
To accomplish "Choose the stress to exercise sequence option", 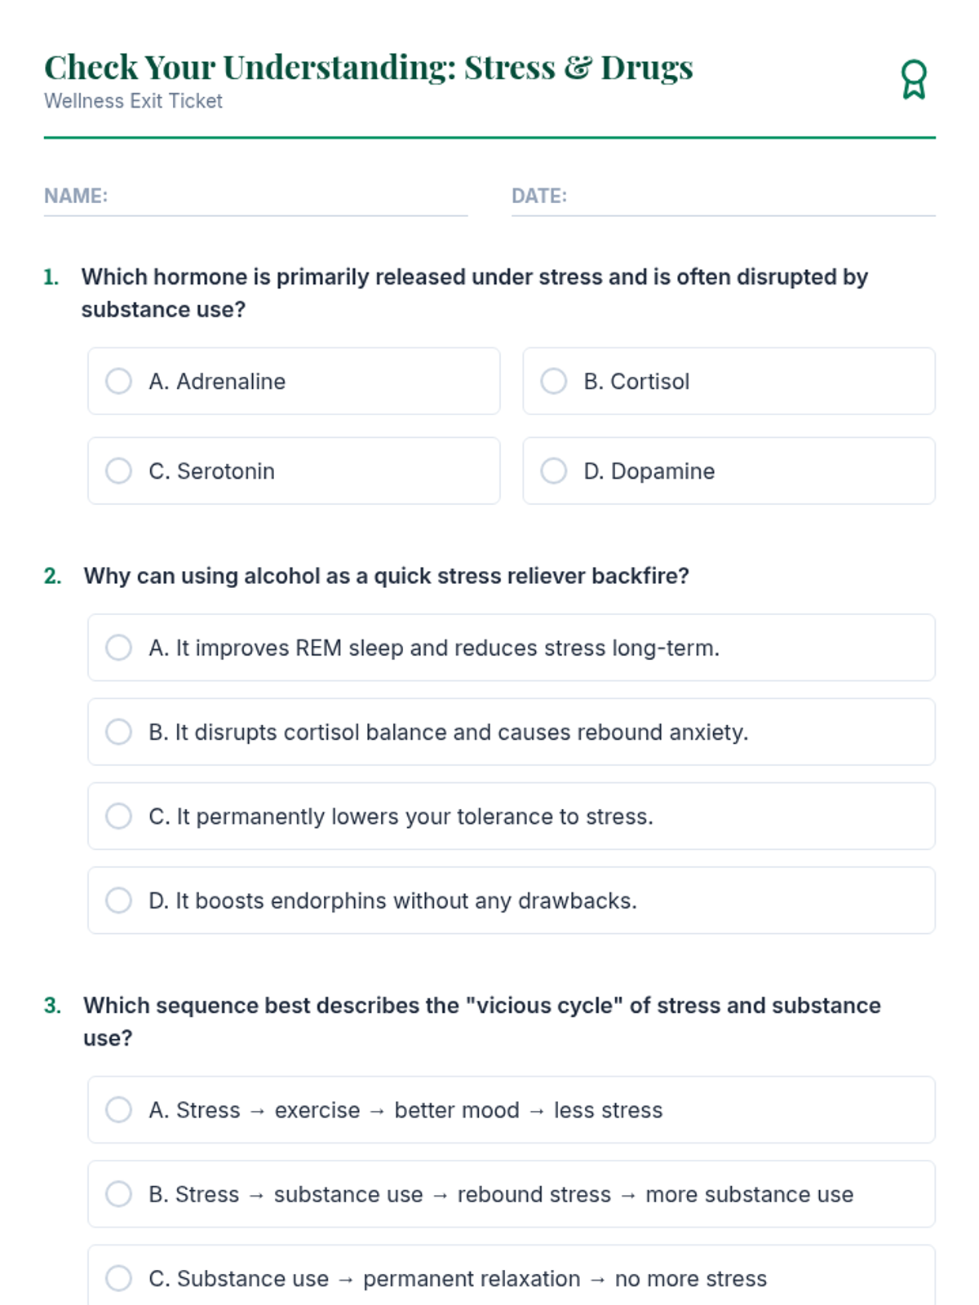I will tap(512, 1110).
